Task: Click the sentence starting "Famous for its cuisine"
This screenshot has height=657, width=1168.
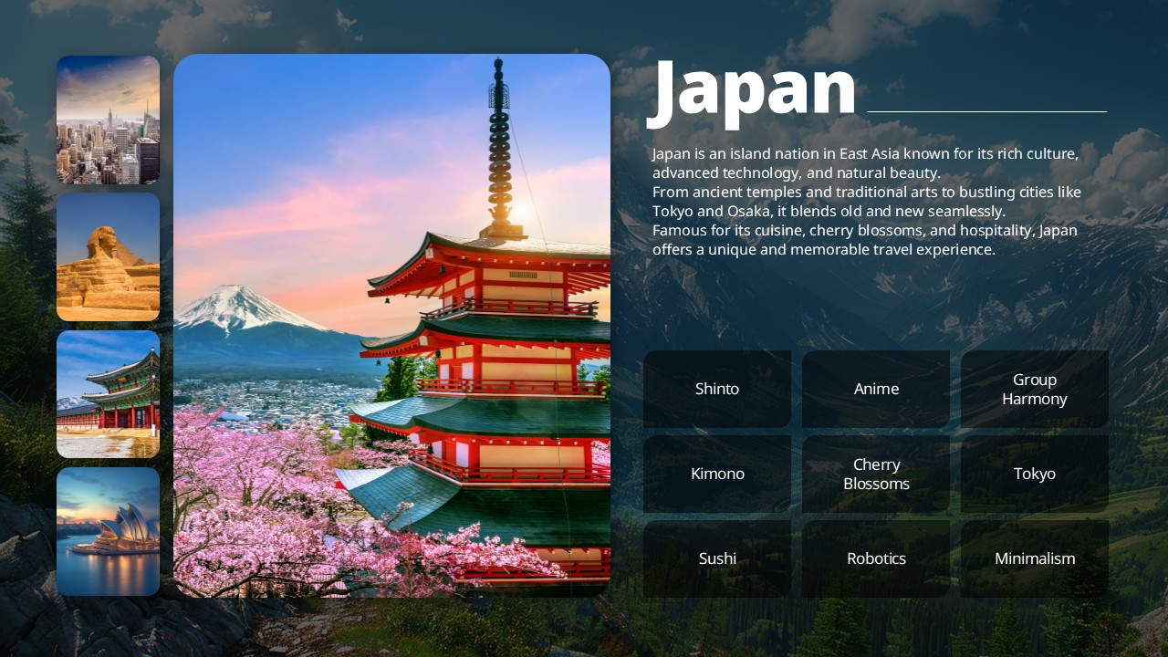Action: click(864, 240)
